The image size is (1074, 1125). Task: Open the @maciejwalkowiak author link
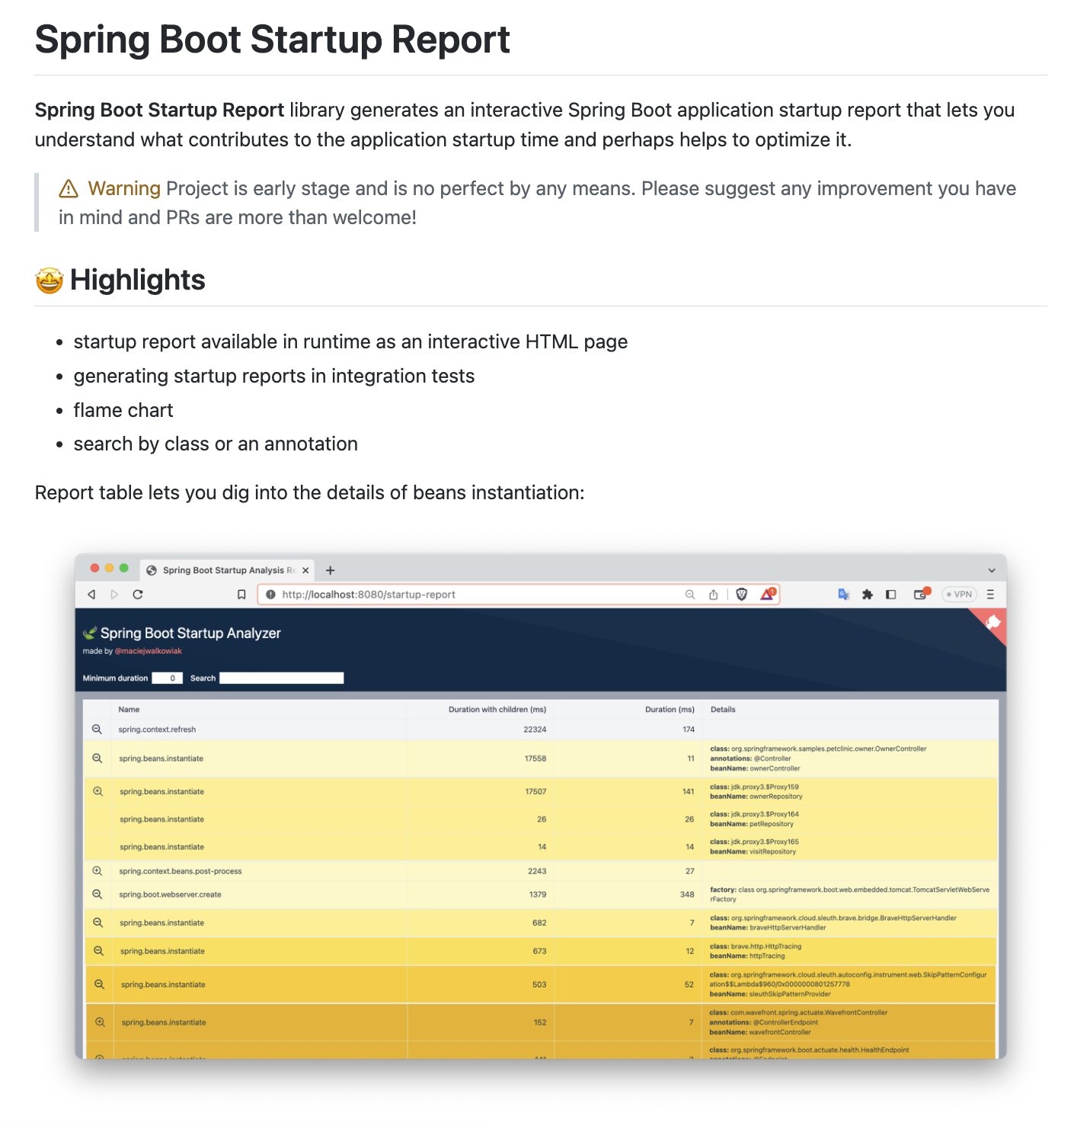[x=148, y=651]
